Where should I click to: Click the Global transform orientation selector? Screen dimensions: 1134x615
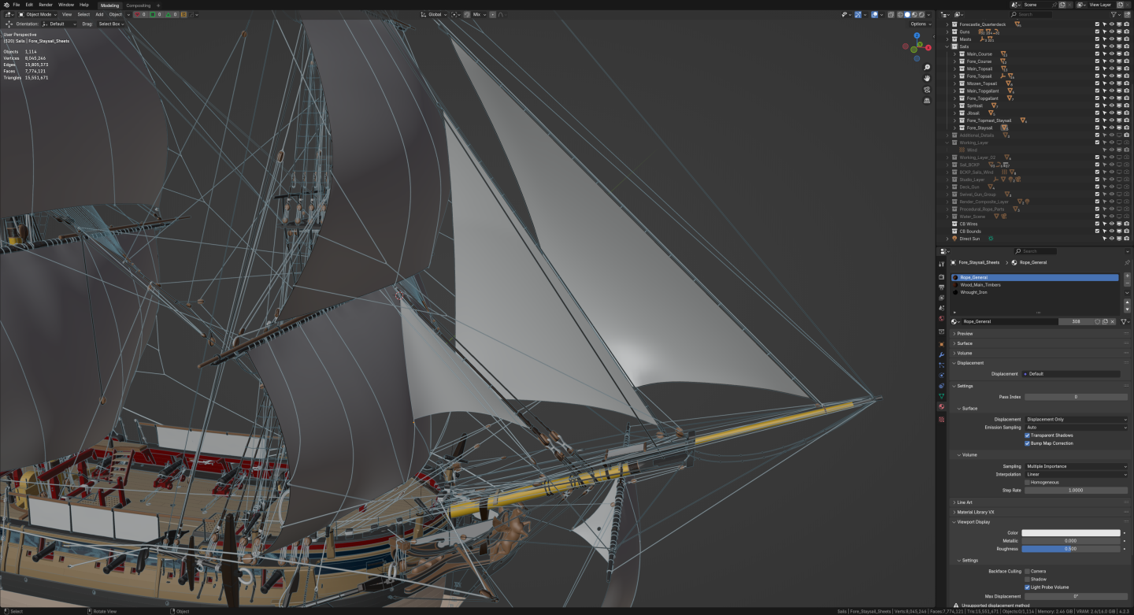(x=432, y=14)
